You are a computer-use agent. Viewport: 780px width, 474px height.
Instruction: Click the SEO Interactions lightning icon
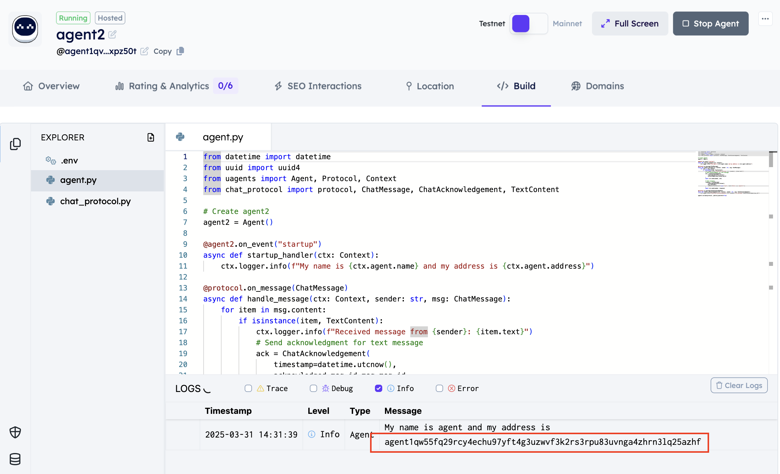click(278, 86)
